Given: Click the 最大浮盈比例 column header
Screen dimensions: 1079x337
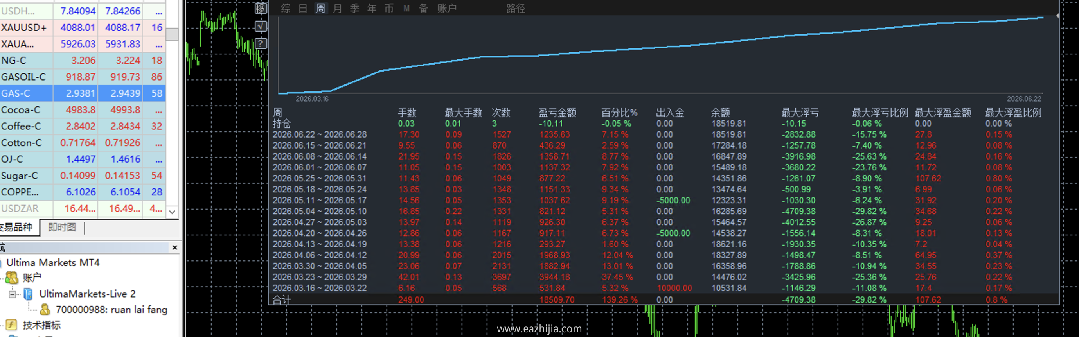Looking at the screenshot, I should (1013, 113).
